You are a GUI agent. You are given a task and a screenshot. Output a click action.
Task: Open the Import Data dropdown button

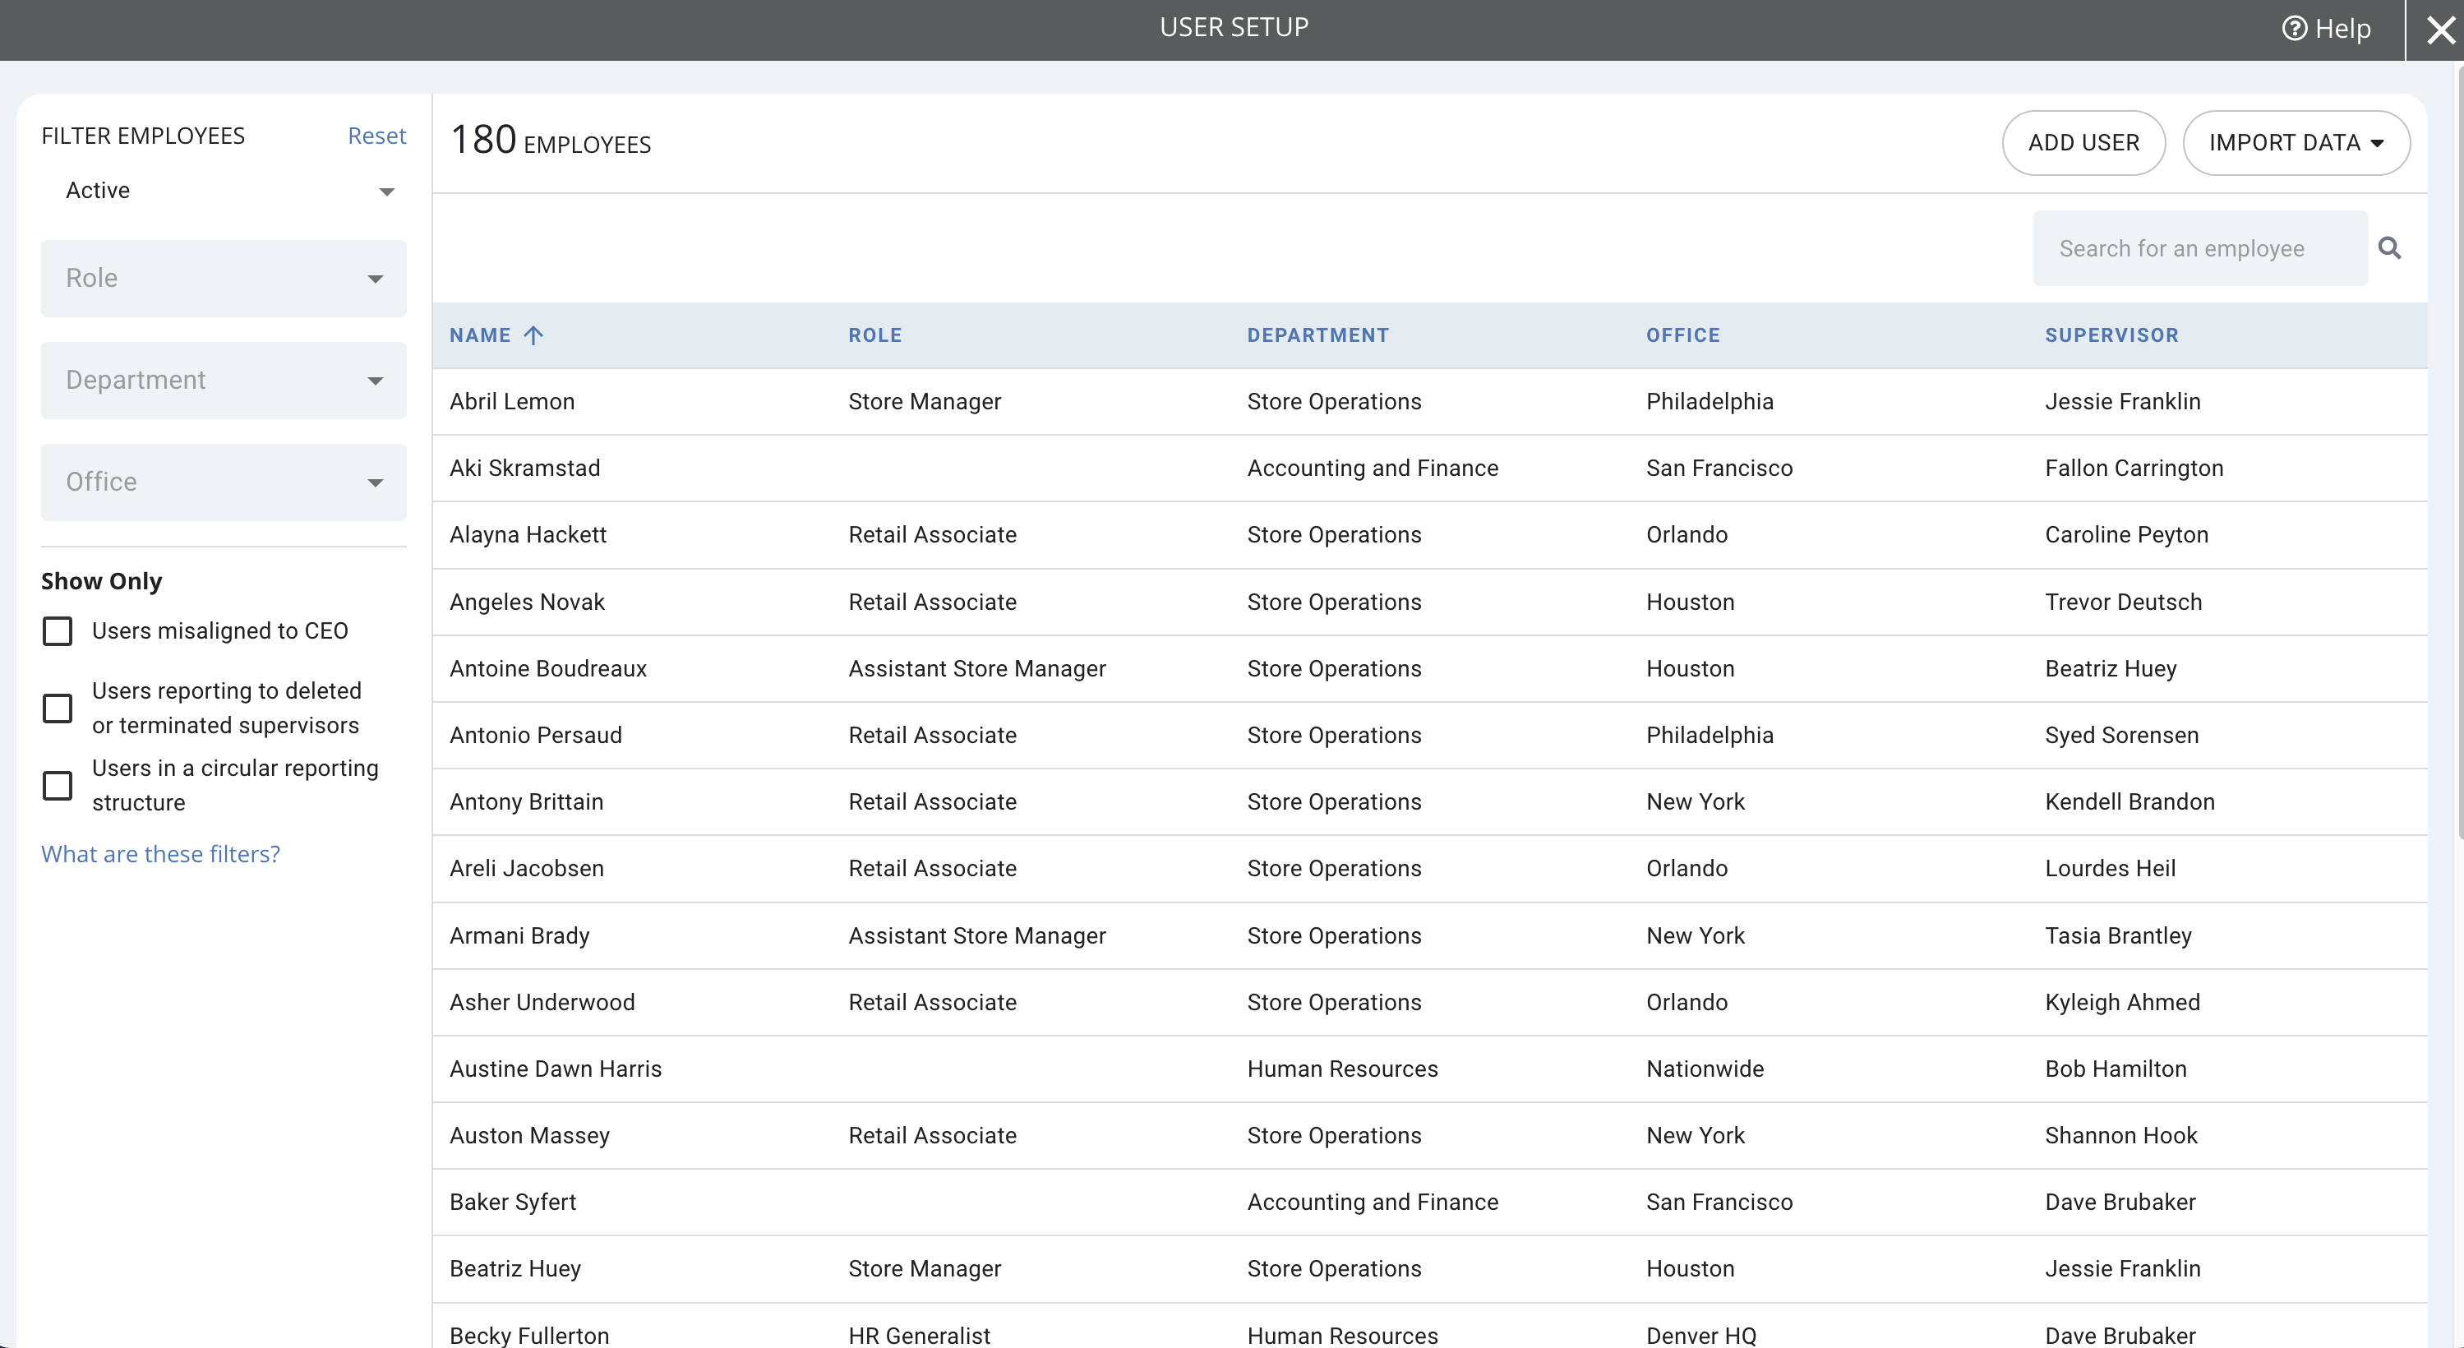(x=2296, y=142)
